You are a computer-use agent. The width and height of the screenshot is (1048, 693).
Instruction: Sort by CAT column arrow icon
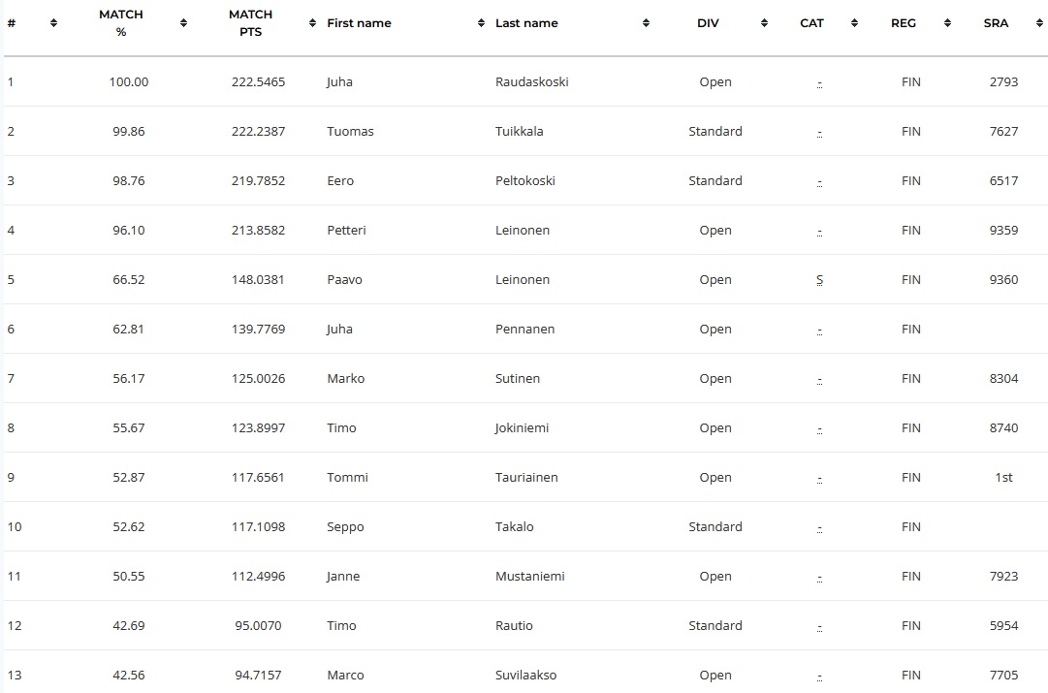854,22
